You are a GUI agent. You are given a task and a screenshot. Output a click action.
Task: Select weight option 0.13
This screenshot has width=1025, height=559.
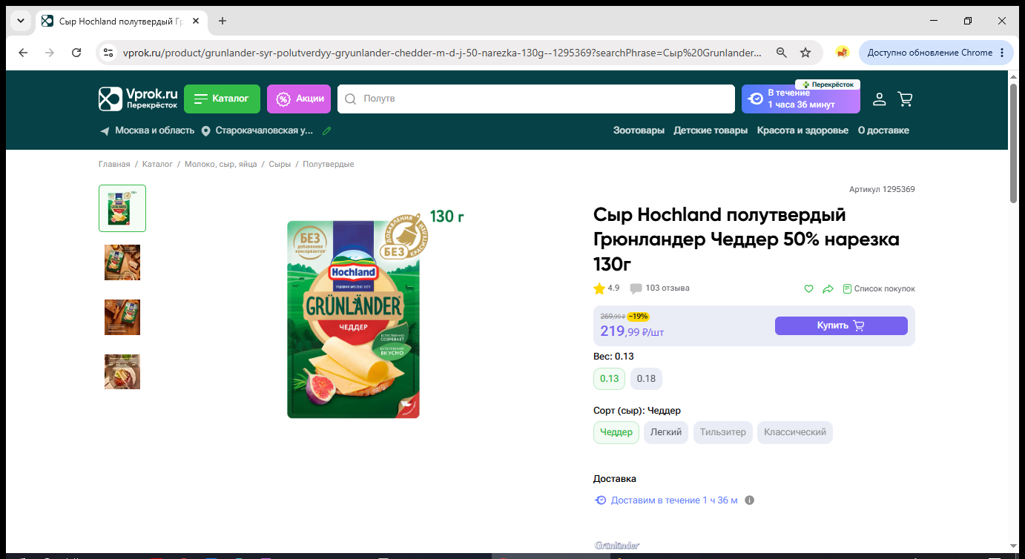tap(610, 379)
